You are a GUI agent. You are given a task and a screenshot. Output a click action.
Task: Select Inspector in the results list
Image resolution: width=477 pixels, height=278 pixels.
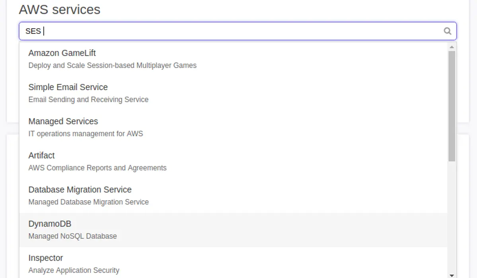(x=234, y=263)
